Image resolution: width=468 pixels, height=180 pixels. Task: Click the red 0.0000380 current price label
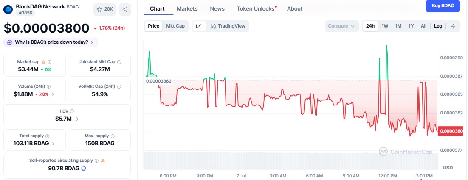(451, 131)
